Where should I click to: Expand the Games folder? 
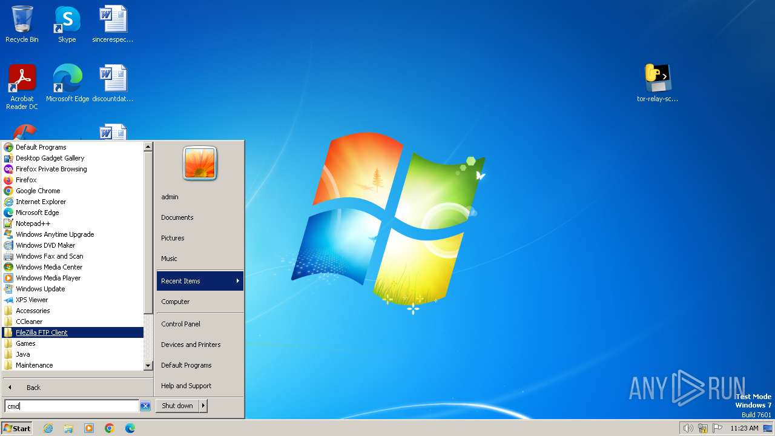[x=73, y=343]
